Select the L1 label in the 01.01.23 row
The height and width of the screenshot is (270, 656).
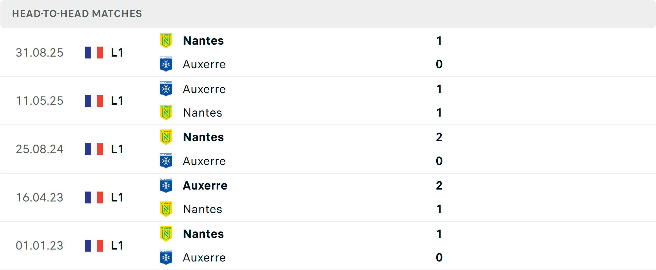pos(117,245)
